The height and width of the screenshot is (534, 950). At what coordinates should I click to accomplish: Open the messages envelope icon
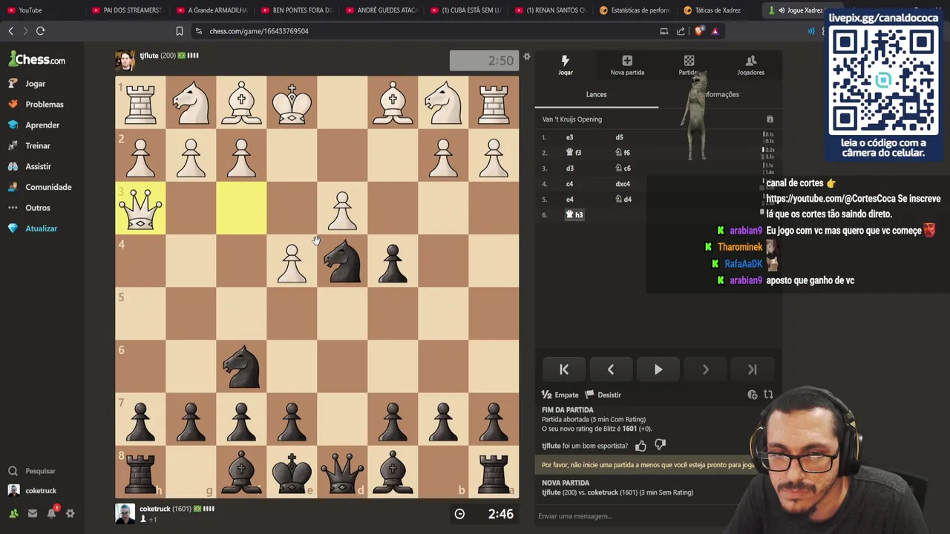(33, 512)
